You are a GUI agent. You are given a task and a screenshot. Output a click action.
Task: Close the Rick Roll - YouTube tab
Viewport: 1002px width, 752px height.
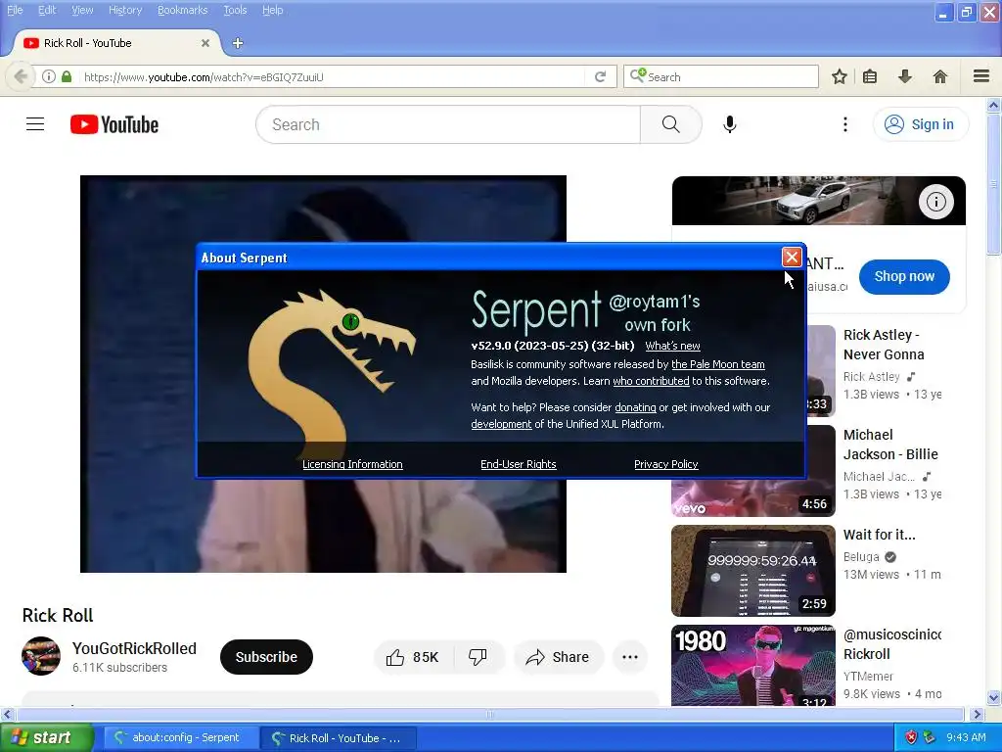(x=205, y=43)
